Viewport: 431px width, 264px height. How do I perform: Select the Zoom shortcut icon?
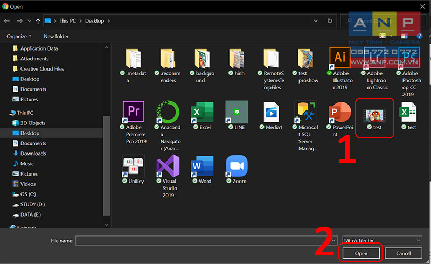pyautogui.click(x=237, y=166)
